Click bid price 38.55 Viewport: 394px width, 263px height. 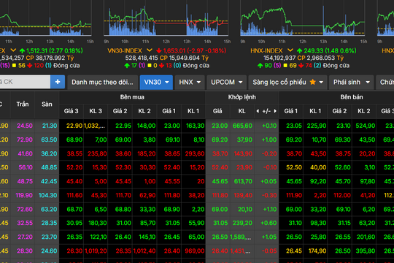tap(74, 153)
